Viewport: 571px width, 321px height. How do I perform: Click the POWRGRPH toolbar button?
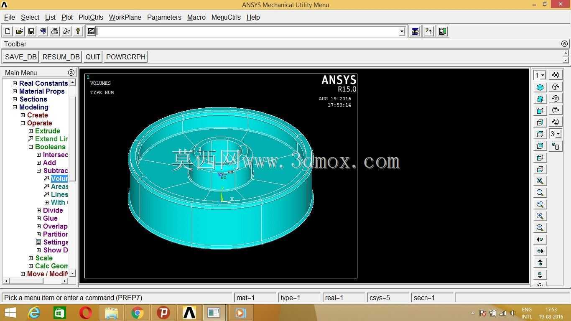click(x=126, y=57)
